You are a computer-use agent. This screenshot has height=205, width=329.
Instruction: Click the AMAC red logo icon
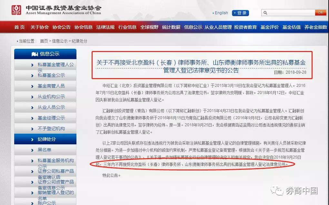tap(16, 10)
